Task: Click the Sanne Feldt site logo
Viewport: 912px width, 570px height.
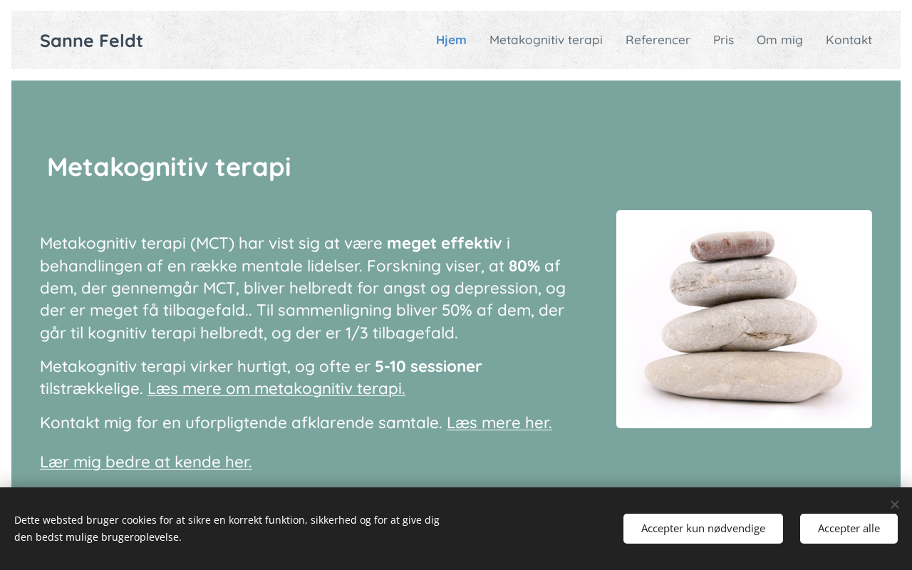Action: (x=91, y=41)
